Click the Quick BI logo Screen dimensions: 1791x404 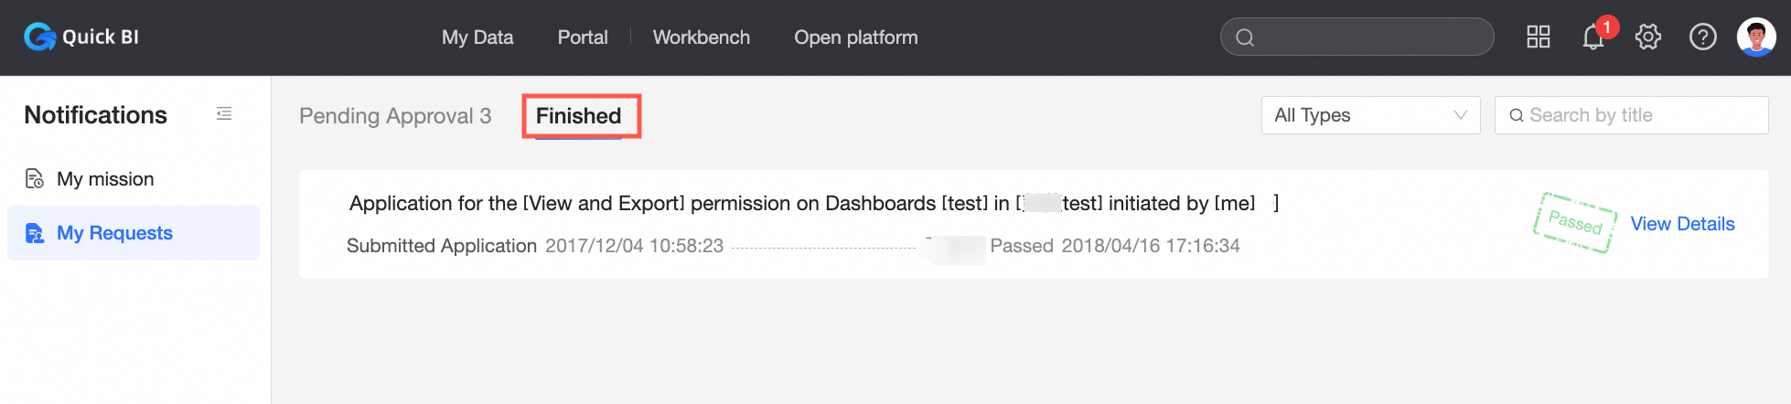point(81,37)
